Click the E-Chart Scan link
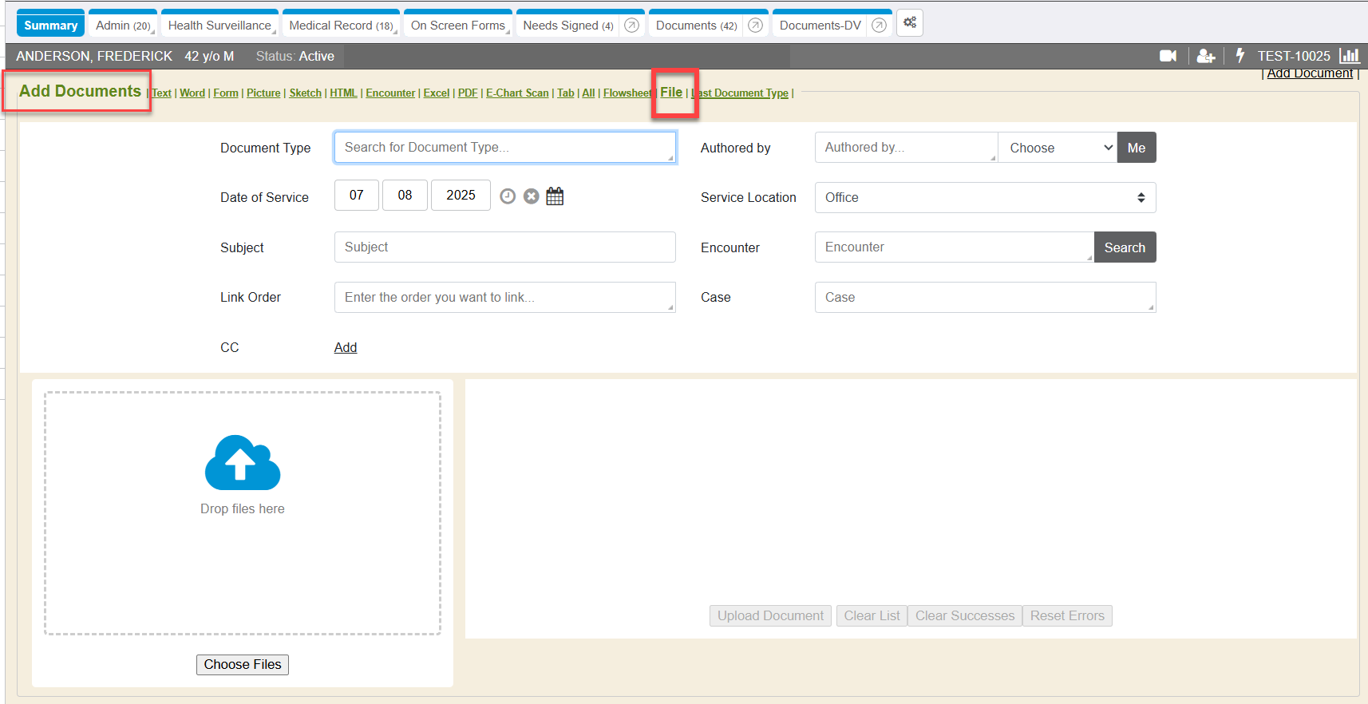Image resolution: width=1368 pixels, height=704 pixels. pos(517,93)
